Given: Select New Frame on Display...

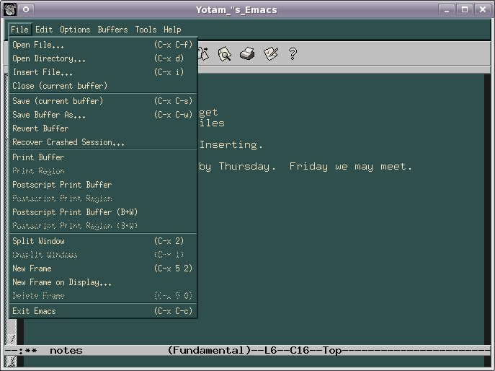Looking at the screenshot, I should 103,282.
